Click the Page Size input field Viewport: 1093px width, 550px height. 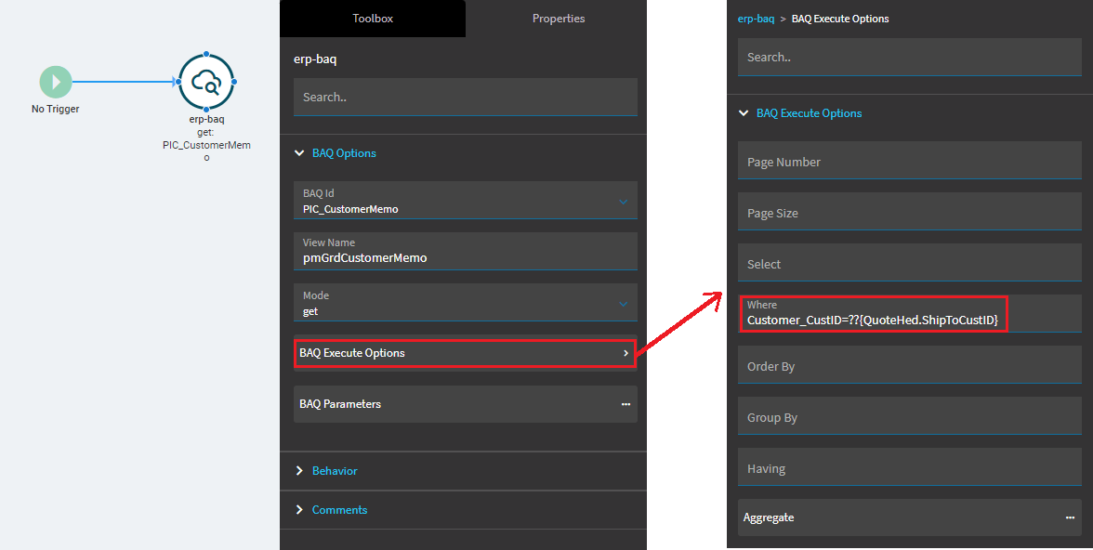(910, 211)
